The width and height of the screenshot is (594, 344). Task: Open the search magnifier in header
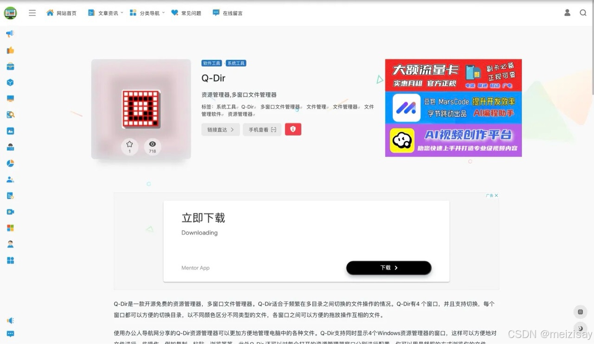click(x=583, y=13)
